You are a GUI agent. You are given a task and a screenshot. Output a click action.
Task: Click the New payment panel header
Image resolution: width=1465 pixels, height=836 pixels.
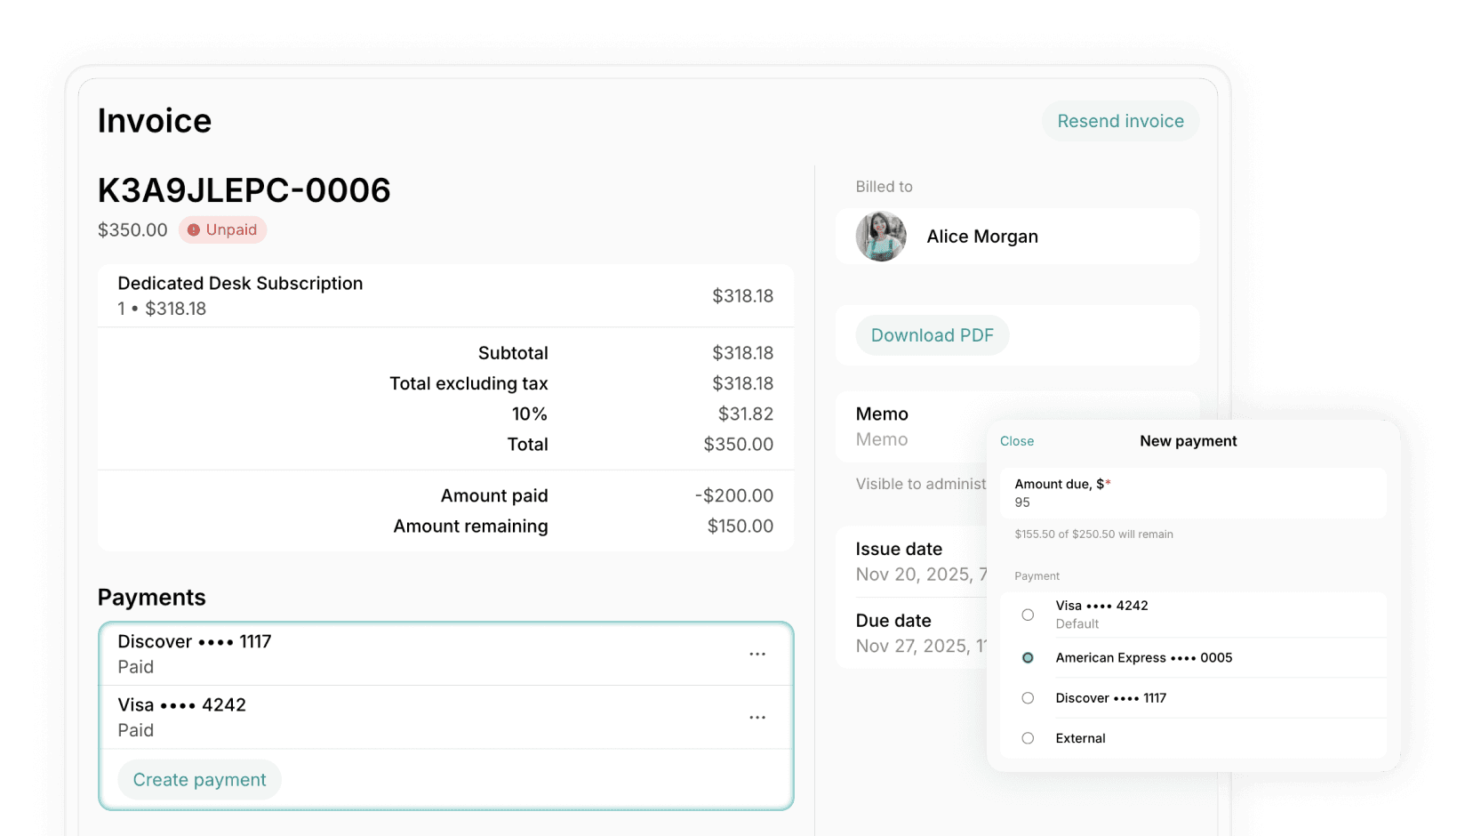(x=1188, y=440)
